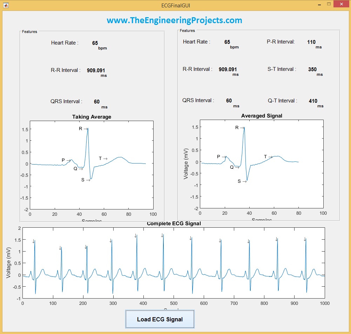351x334 pixels.
Task: Click QRS Interval label above Averaged Signal plot
Action: 198,100
